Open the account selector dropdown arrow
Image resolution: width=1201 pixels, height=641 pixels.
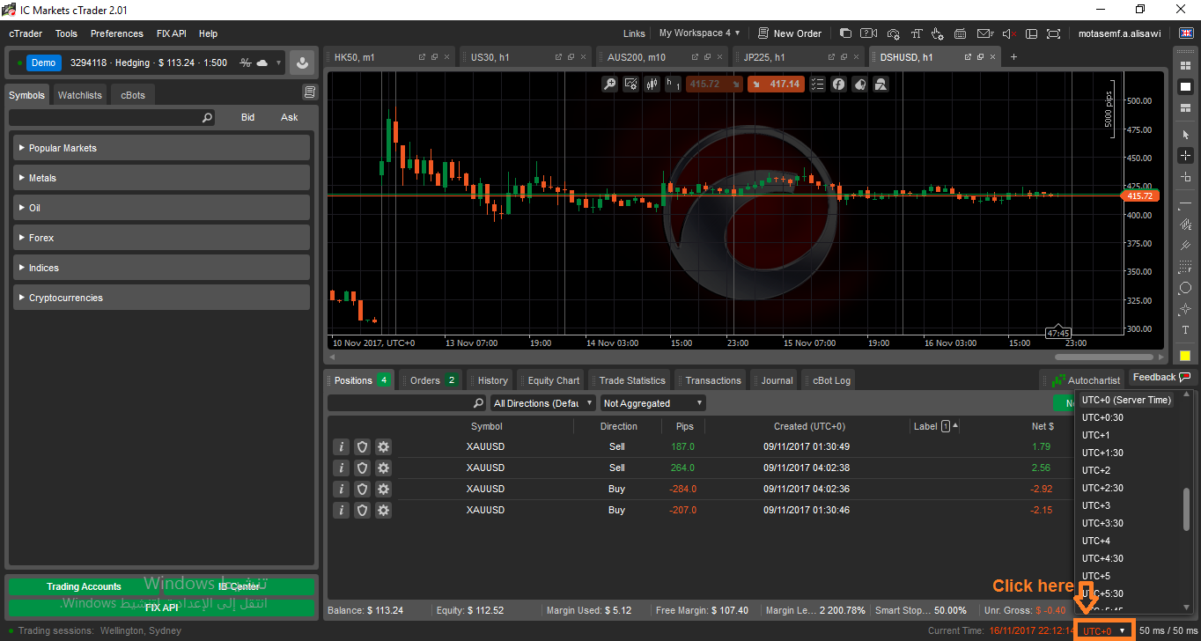pos(279,63)
